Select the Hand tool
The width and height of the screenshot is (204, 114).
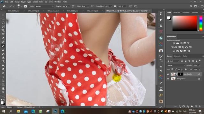coord(3,89)
